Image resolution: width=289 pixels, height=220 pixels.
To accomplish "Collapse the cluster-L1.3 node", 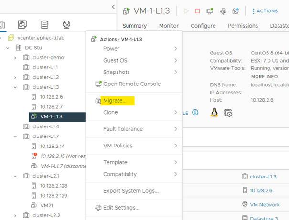I will coord(15,87).
